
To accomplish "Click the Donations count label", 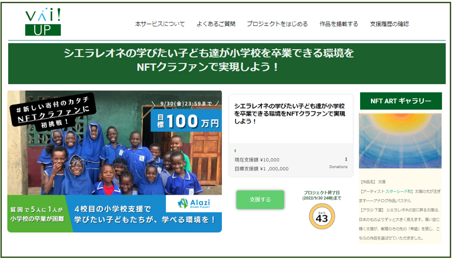I will tap(338, 166).
